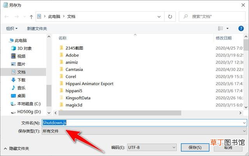Sort by the 修改日期 column header

(224, 38)
